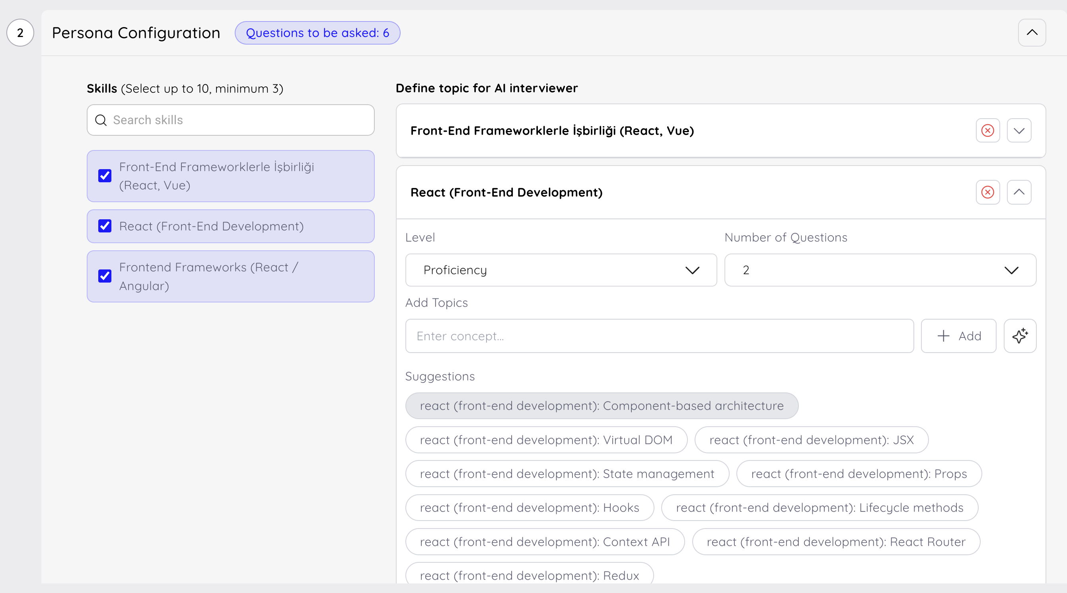Click the Questions to be asked: 6 badge
This screenshot has width=1067, height=593.
(x=317, y=33)
